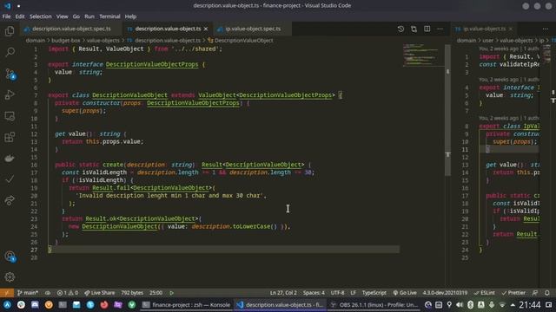This screenshot has height=312, width=556.
Task: Close the description.value-object.ts tab
Action: click(x=206, y=29)
